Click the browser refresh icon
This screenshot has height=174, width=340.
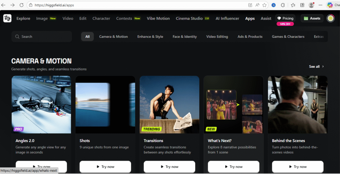(x=22, y=5)
